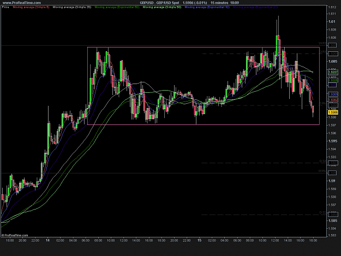Click the Price legend label

[5, 7]
